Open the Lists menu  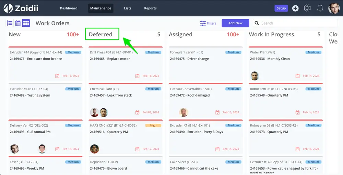128,8
